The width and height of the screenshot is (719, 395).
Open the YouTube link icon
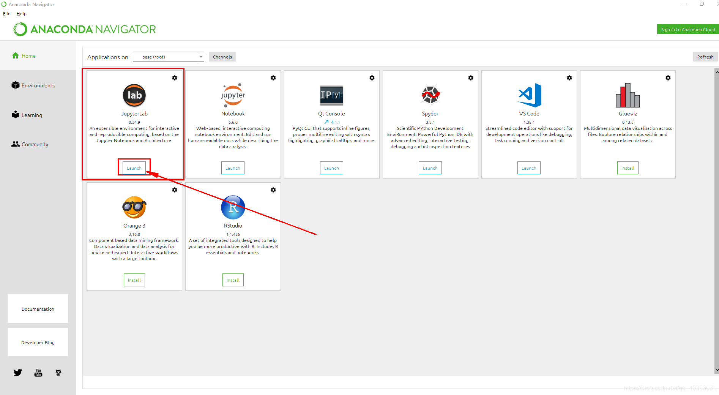(38, 373)
